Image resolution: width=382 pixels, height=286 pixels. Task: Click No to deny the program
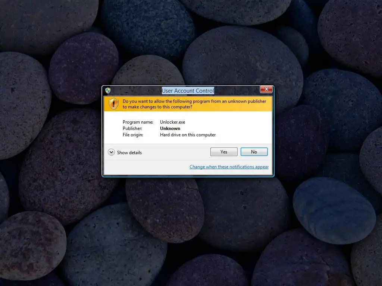(254, 152)
